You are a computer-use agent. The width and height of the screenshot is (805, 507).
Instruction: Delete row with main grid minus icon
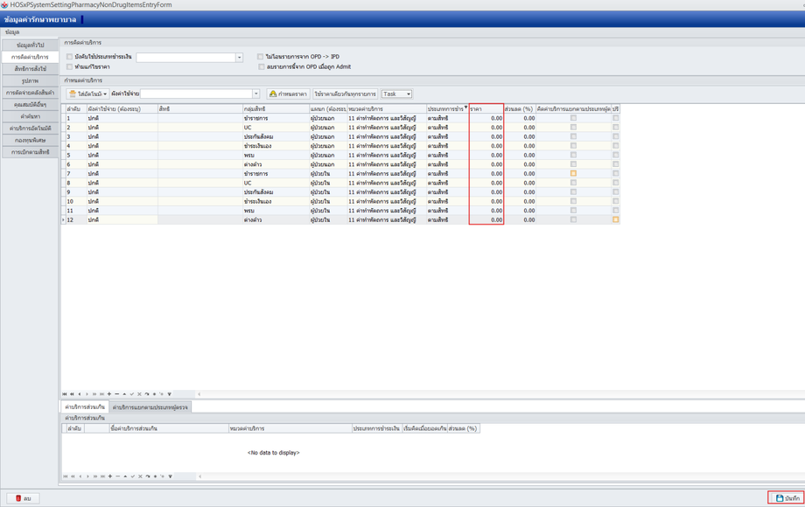[117, 394]
